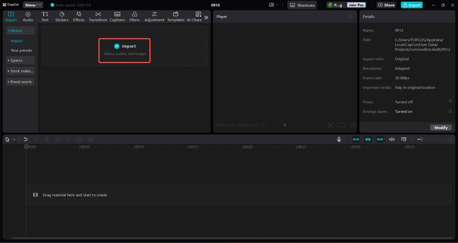The image size is (458, 243).
Task: Click the '30.00fps' frame rate value
Action: 402,78
